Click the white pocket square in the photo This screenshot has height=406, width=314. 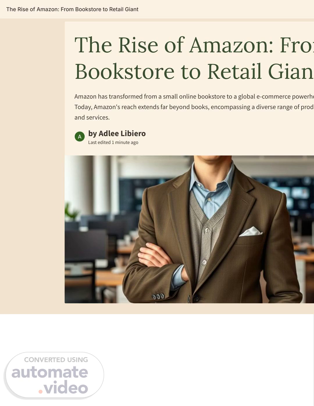coord(251,232)
